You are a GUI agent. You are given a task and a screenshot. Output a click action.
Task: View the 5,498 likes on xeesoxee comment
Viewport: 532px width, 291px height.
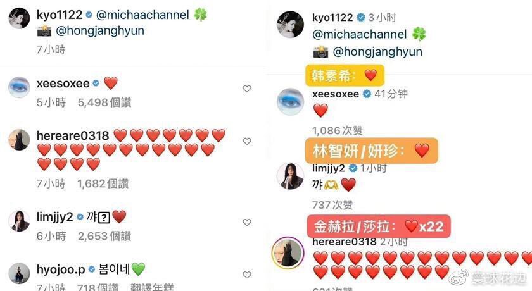(104, 102)
